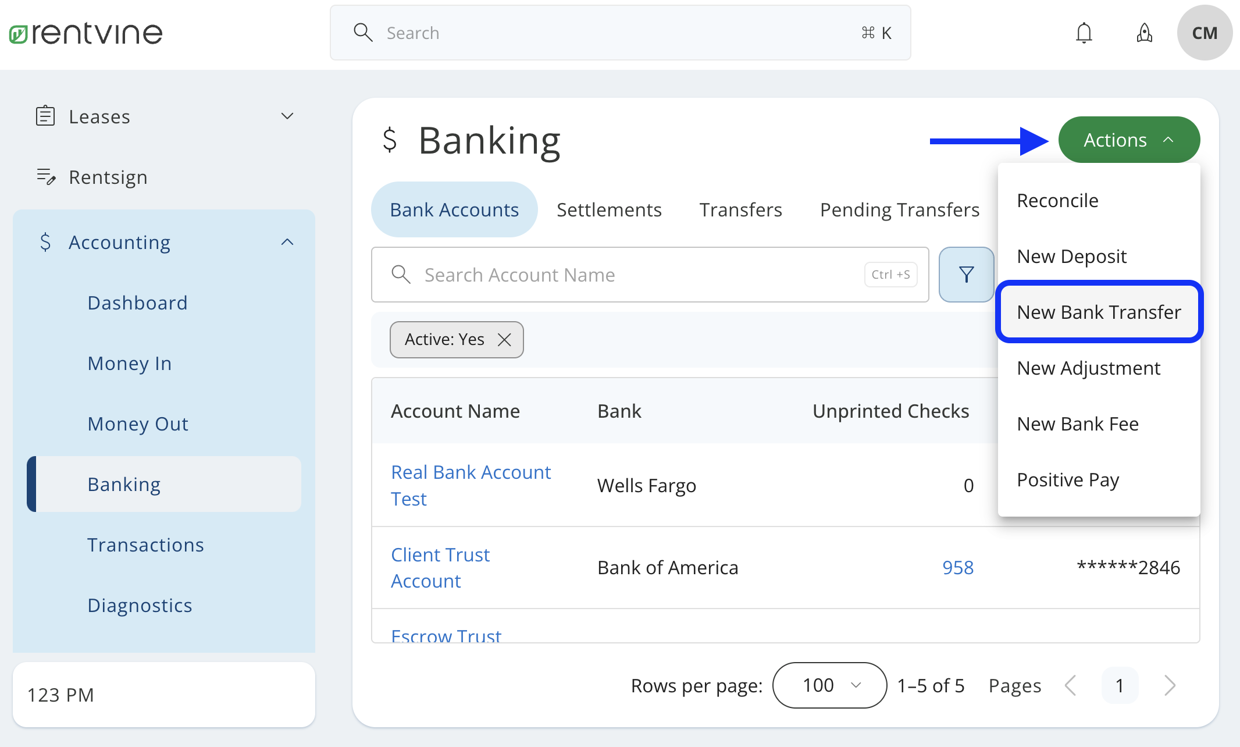This screenshot has height=747, width=1240.
Task: Switch to the Settlements tab
Action: pyautogui.click(x=609, y=209)
